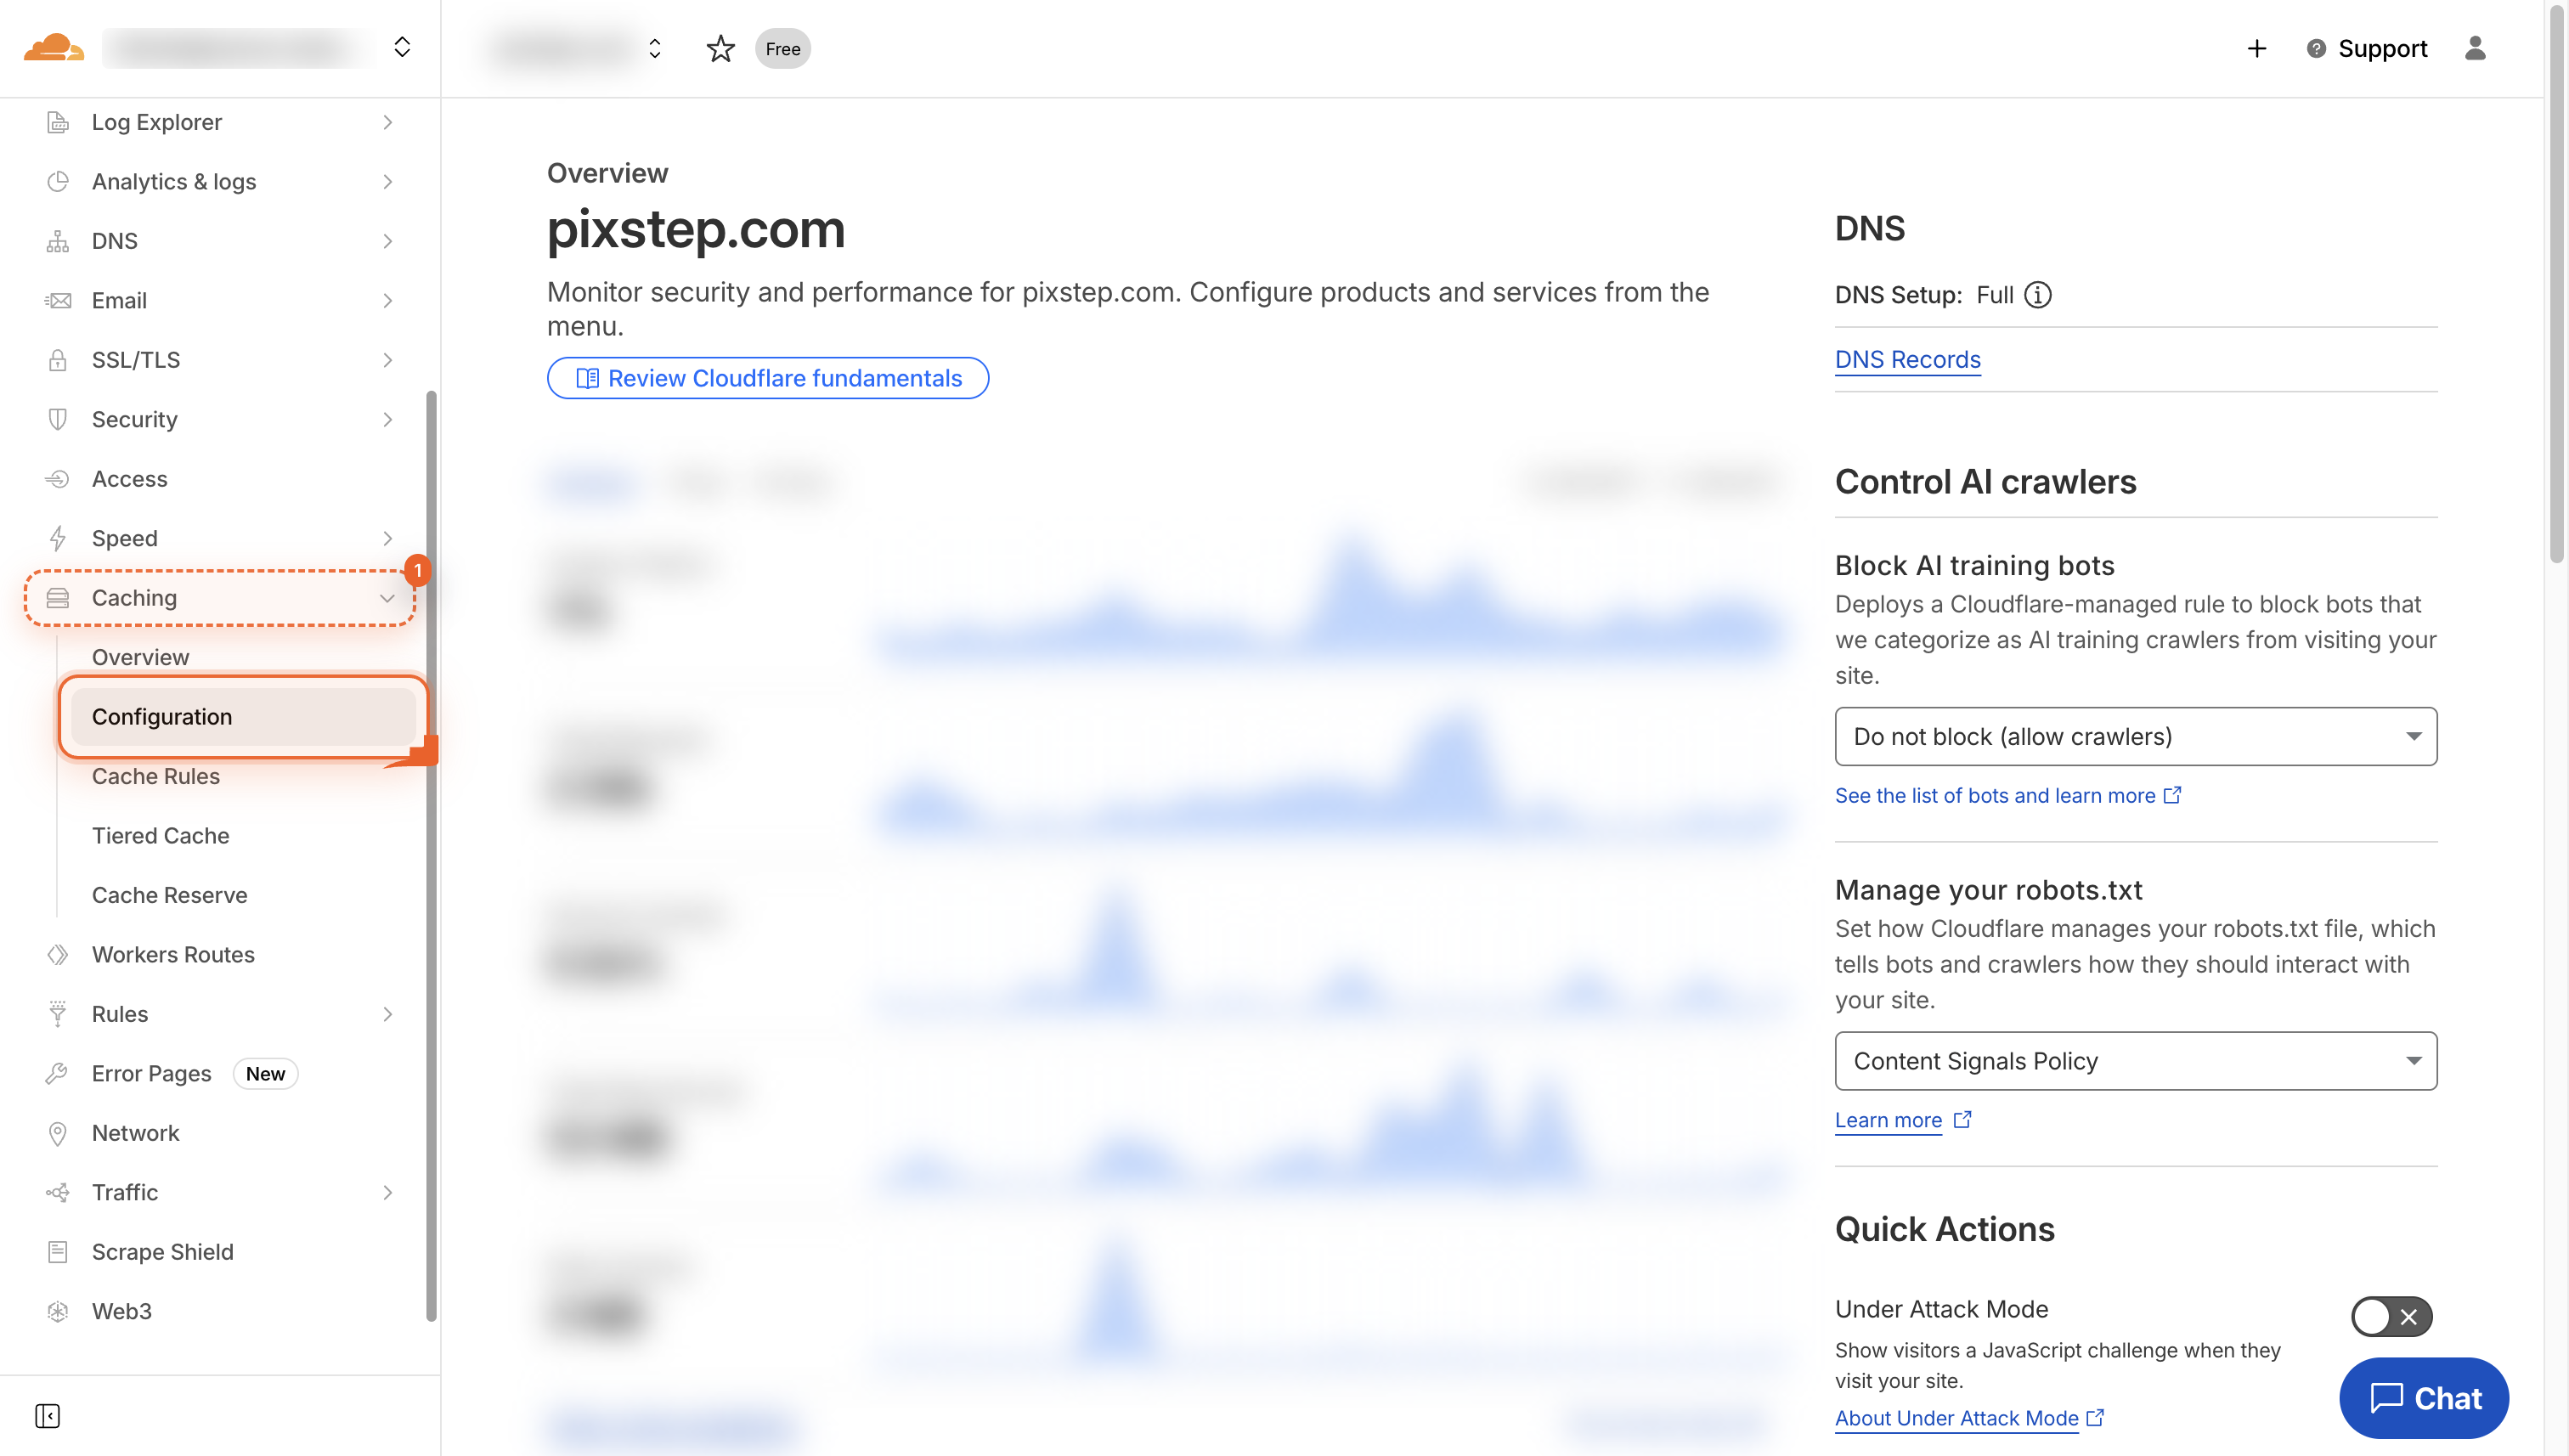Viewport: 2569px width, 1456px height.
Task: Click the Cloudflare logo
Action: pyautogui.click(x=53, y=47)
